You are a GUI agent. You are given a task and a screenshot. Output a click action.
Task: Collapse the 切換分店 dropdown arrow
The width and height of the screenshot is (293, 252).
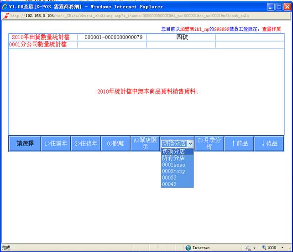[190, 144]
